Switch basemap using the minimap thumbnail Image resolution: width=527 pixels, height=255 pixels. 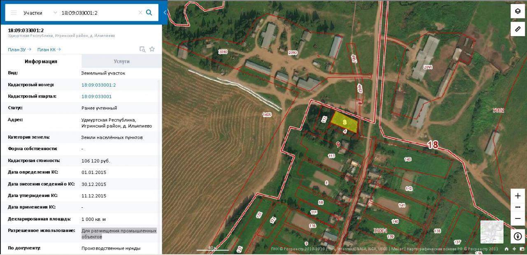tap(492, 232)
